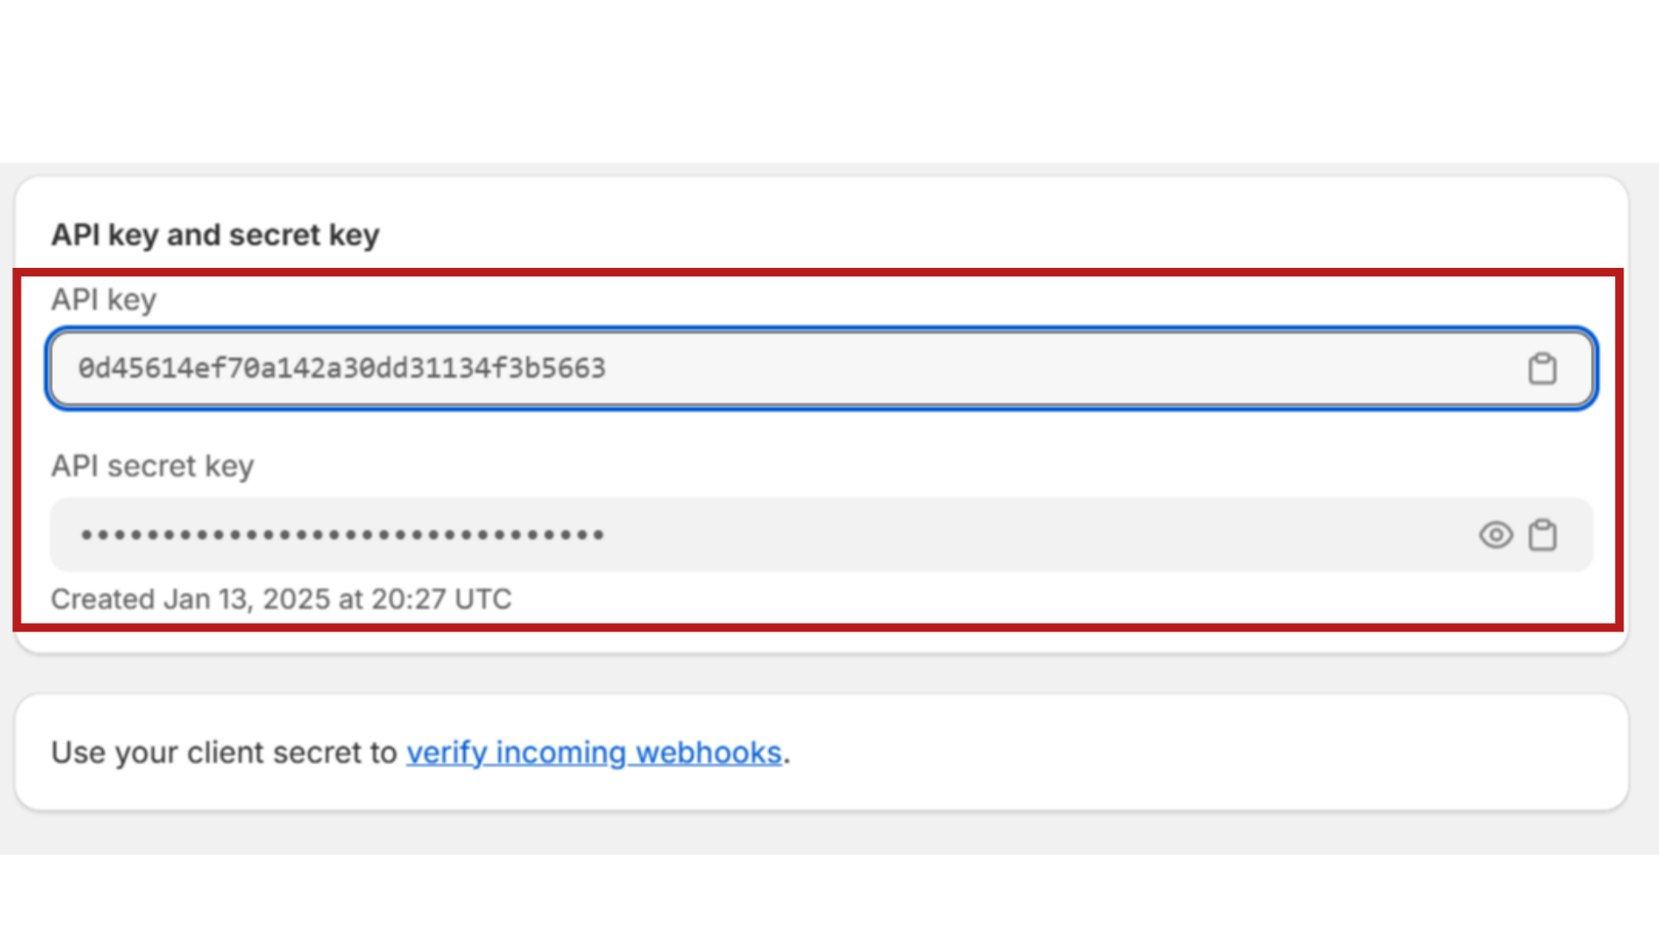
Task: Click the word 'webhooks' in the link
Action: pos(709,752)
